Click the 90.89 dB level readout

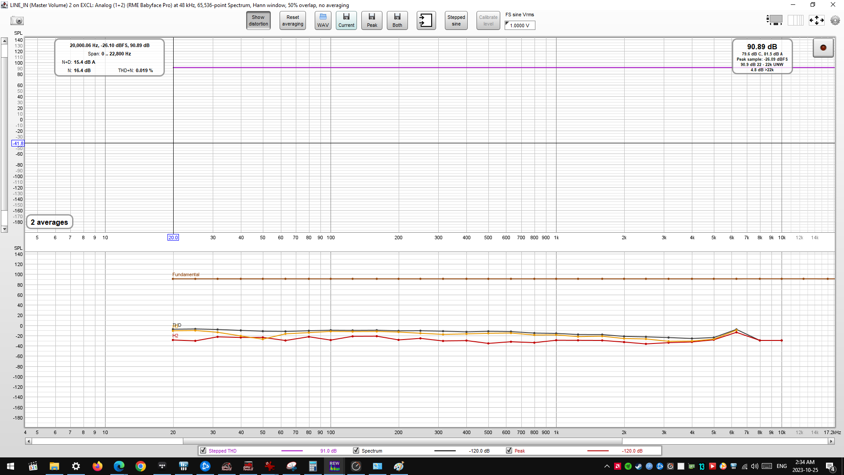(x=762, y=47)
